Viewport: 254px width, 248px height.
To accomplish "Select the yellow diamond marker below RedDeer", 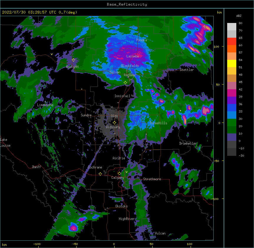I will click(x=125, y=83).
